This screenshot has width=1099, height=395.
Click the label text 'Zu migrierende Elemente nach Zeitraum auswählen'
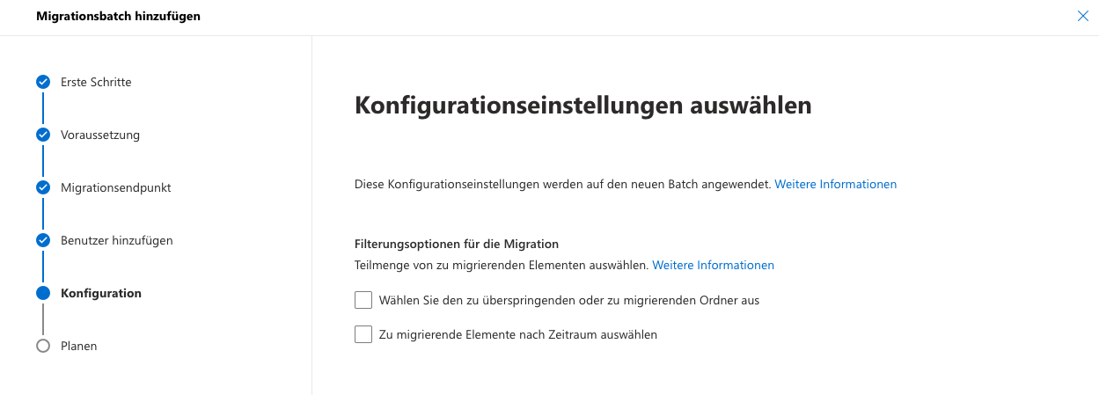(517, 334)
